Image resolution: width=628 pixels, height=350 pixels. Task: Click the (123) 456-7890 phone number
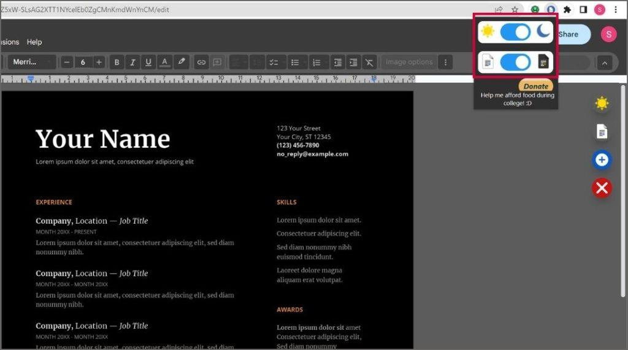[x=298, y=145]
